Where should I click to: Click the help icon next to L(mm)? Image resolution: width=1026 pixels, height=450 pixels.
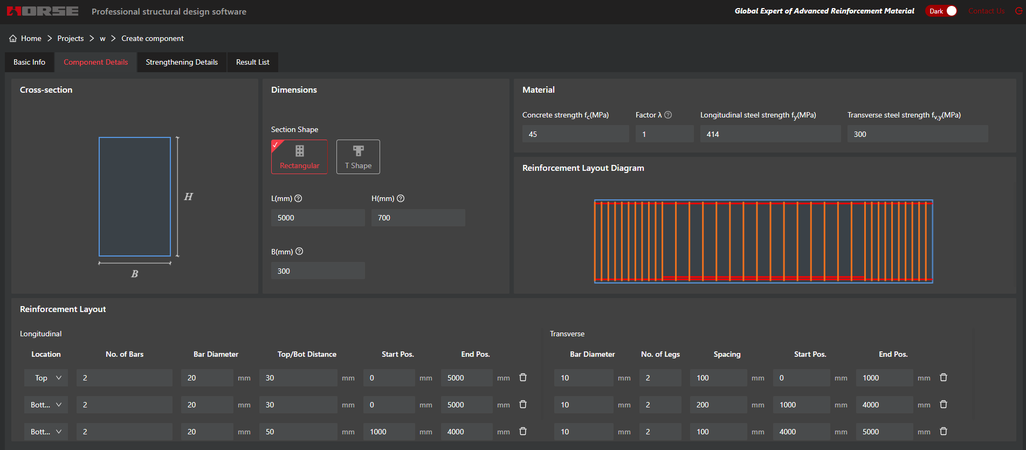click(x=298, y=198)
